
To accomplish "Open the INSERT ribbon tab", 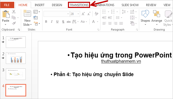I will [x=39, y=5].
